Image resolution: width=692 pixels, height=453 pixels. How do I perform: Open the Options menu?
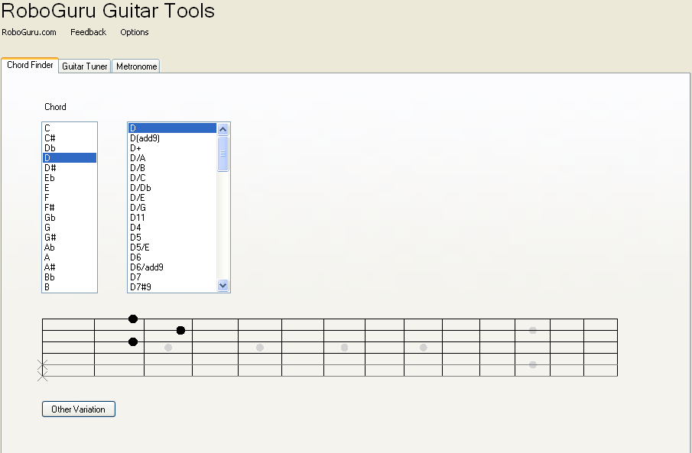click(x=134, y=32)
